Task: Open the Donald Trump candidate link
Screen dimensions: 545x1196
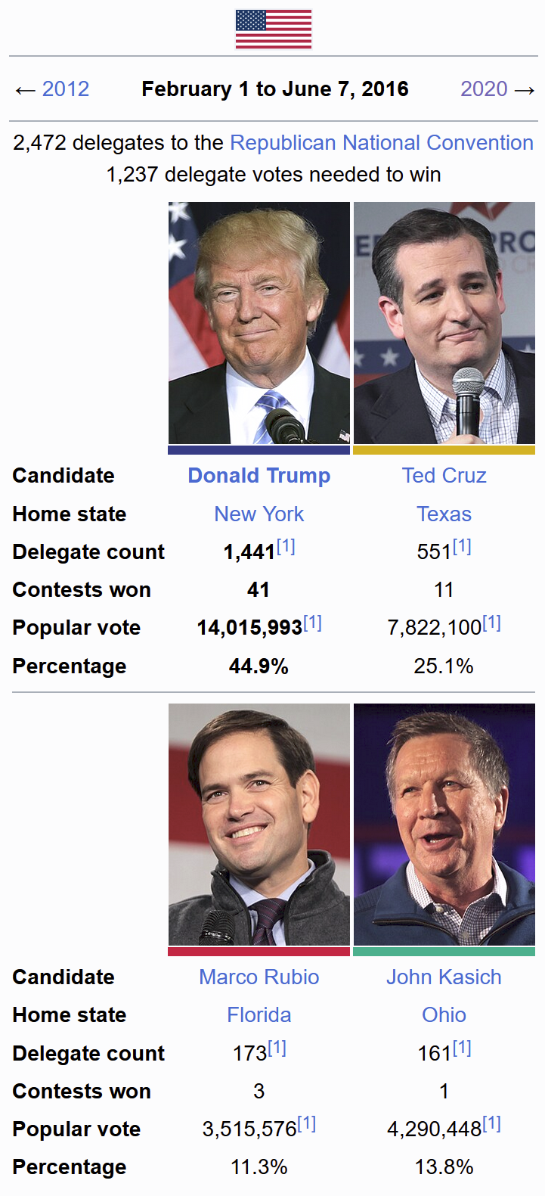Action: pos(259,476)
